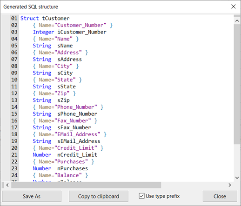The width and height of the screenshot is (241, 206).
Task: Select the Integer iCustomer_Number line
Action: point(69,32)
